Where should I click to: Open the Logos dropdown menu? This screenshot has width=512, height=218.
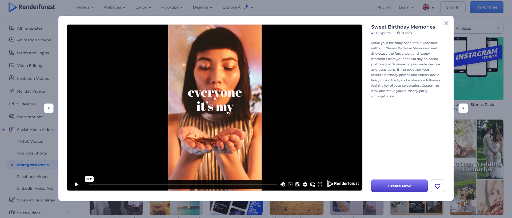pos(143,7)
